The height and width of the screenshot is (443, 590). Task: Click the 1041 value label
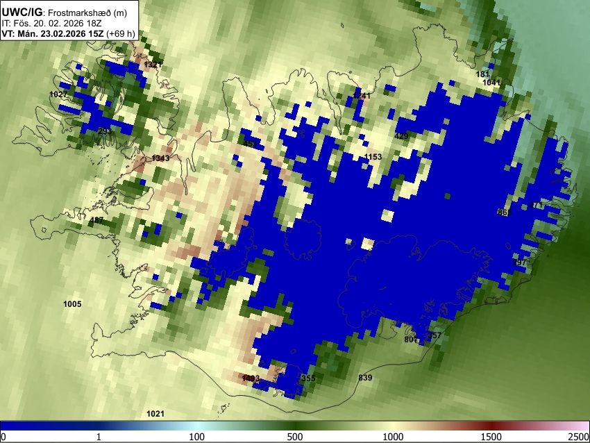[x=491, y=83]
